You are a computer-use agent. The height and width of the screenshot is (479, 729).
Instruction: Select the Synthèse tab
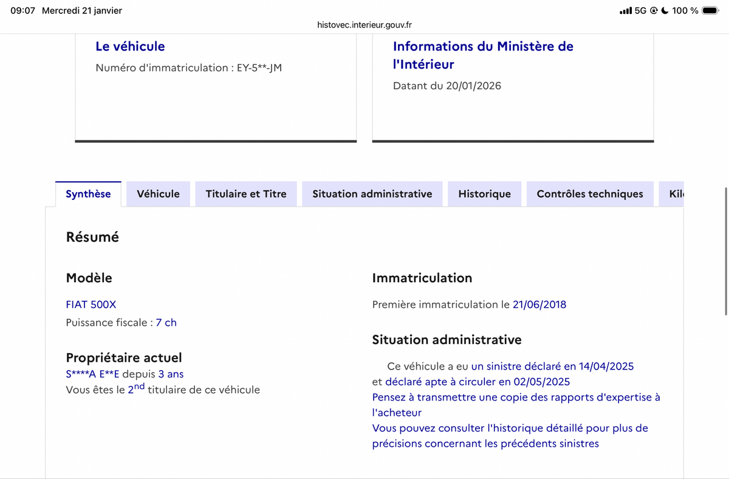pyautogui.click(x=88, y=194)
